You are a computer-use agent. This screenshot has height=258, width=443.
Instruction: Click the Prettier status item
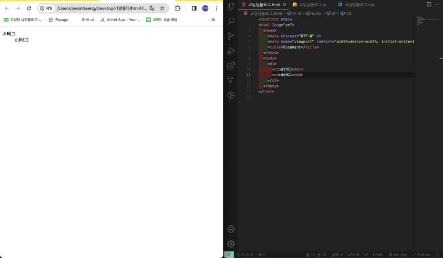click(x=421, y=255)
